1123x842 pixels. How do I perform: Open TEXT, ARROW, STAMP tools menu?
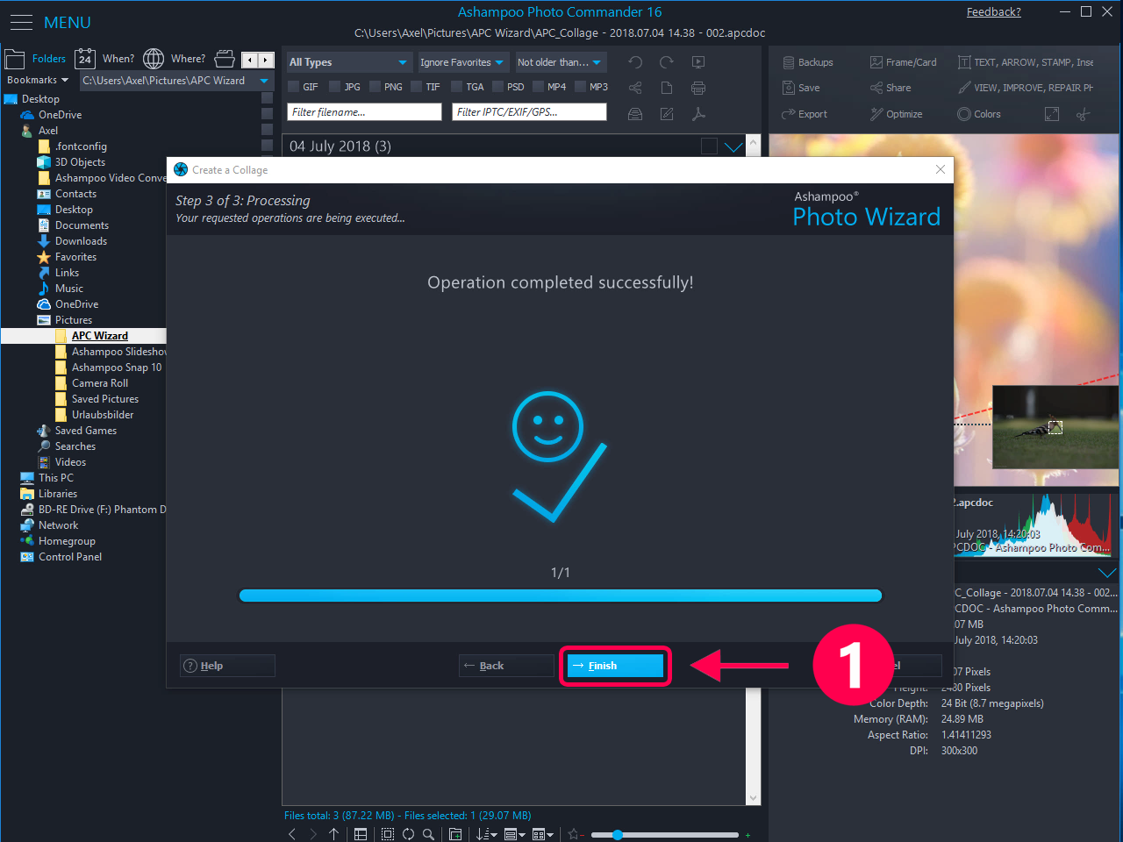coord(1026,62)
